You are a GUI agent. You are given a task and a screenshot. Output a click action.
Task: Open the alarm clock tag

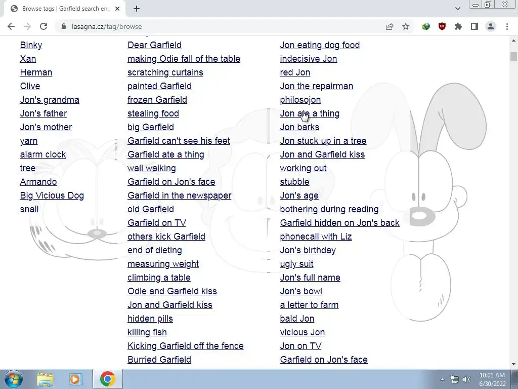click(43, 154)
